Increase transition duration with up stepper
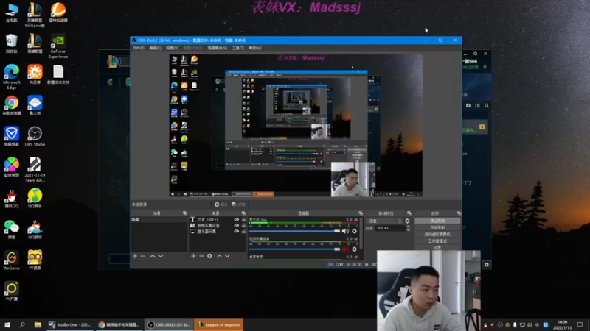This screenshot has height=331, width=590. click(409, 227)
